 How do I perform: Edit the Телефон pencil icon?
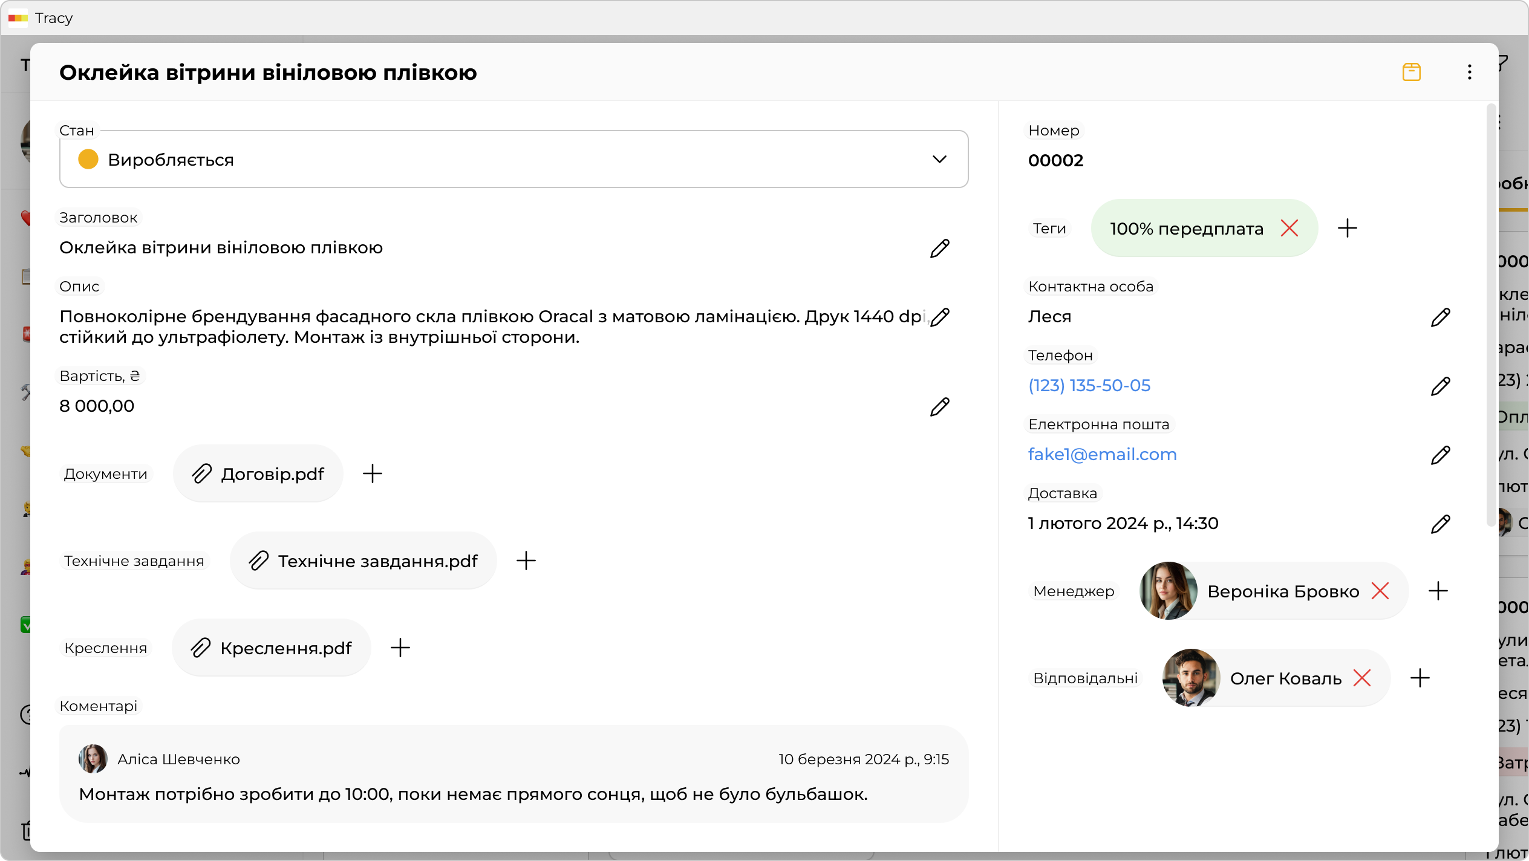click(x=1440, y=386)
